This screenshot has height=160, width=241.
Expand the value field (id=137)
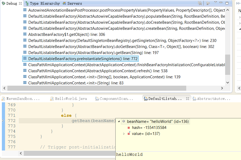124,134
